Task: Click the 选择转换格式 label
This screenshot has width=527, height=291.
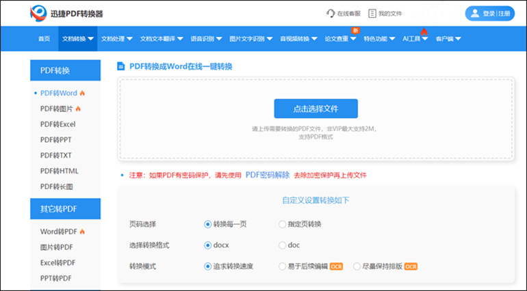Action: [149, 245]
